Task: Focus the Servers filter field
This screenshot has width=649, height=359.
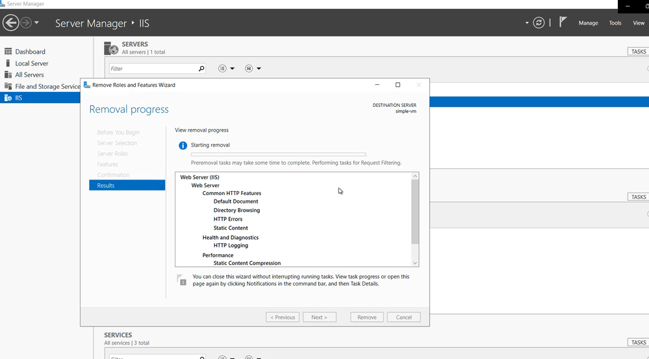Action: click(153, 69)
